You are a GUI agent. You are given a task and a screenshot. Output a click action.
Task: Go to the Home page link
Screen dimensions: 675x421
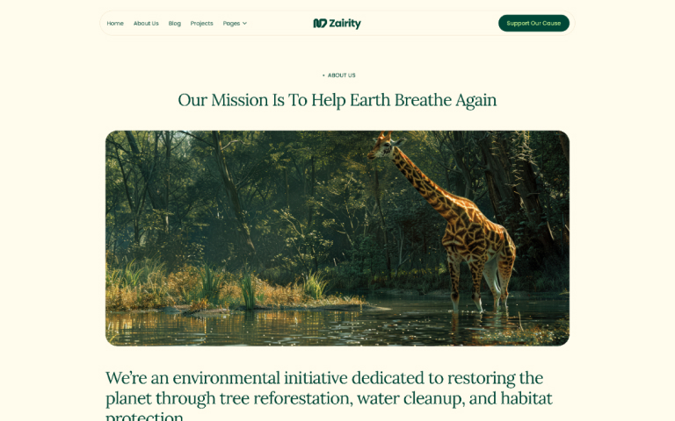[115, 23]
